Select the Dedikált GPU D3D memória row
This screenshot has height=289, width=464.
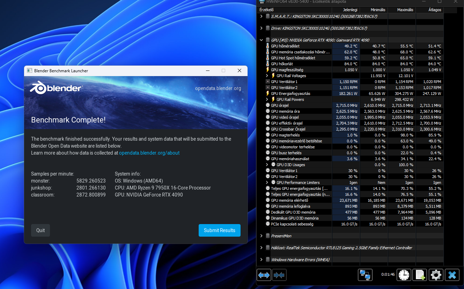click(x=351, y=212)
